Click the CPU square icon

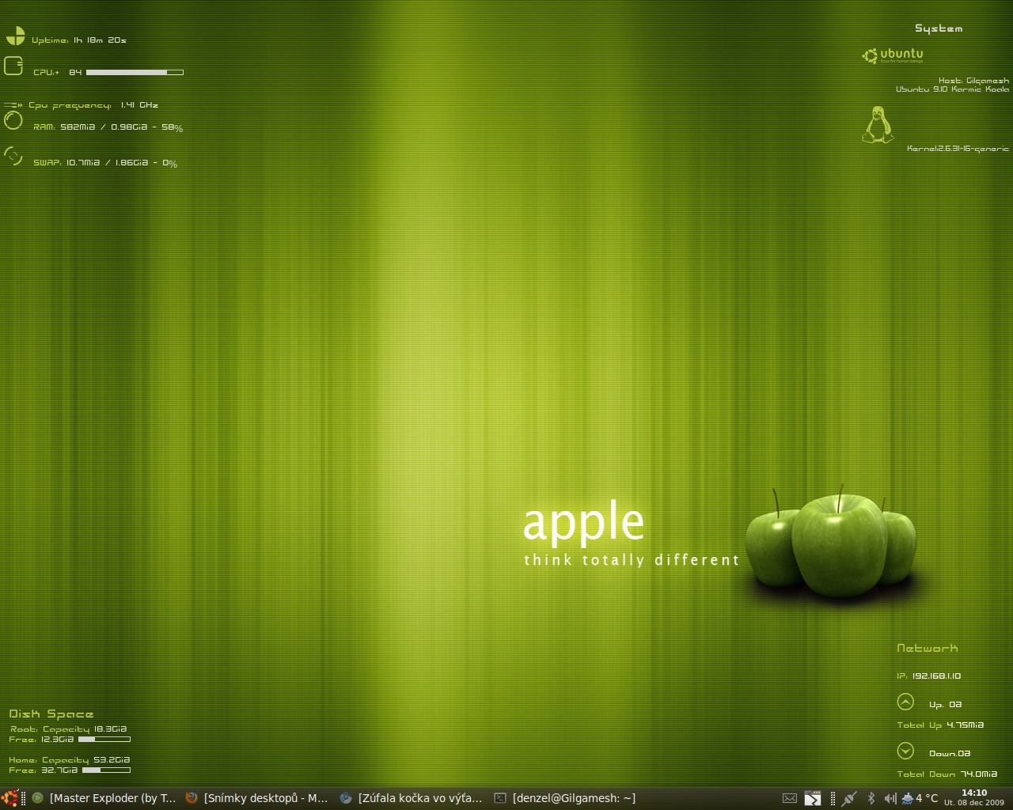13,66
